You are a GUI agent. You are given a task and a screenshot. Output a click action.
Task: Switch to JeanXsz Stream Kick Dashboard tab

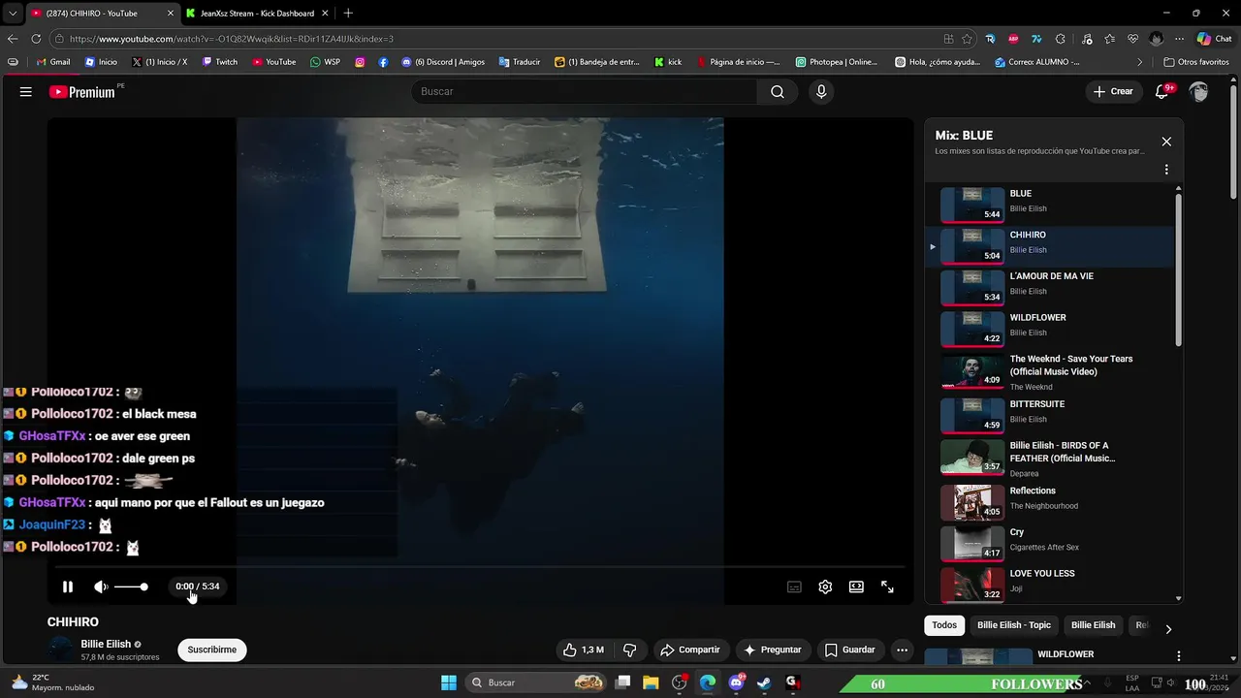point(257,13)
